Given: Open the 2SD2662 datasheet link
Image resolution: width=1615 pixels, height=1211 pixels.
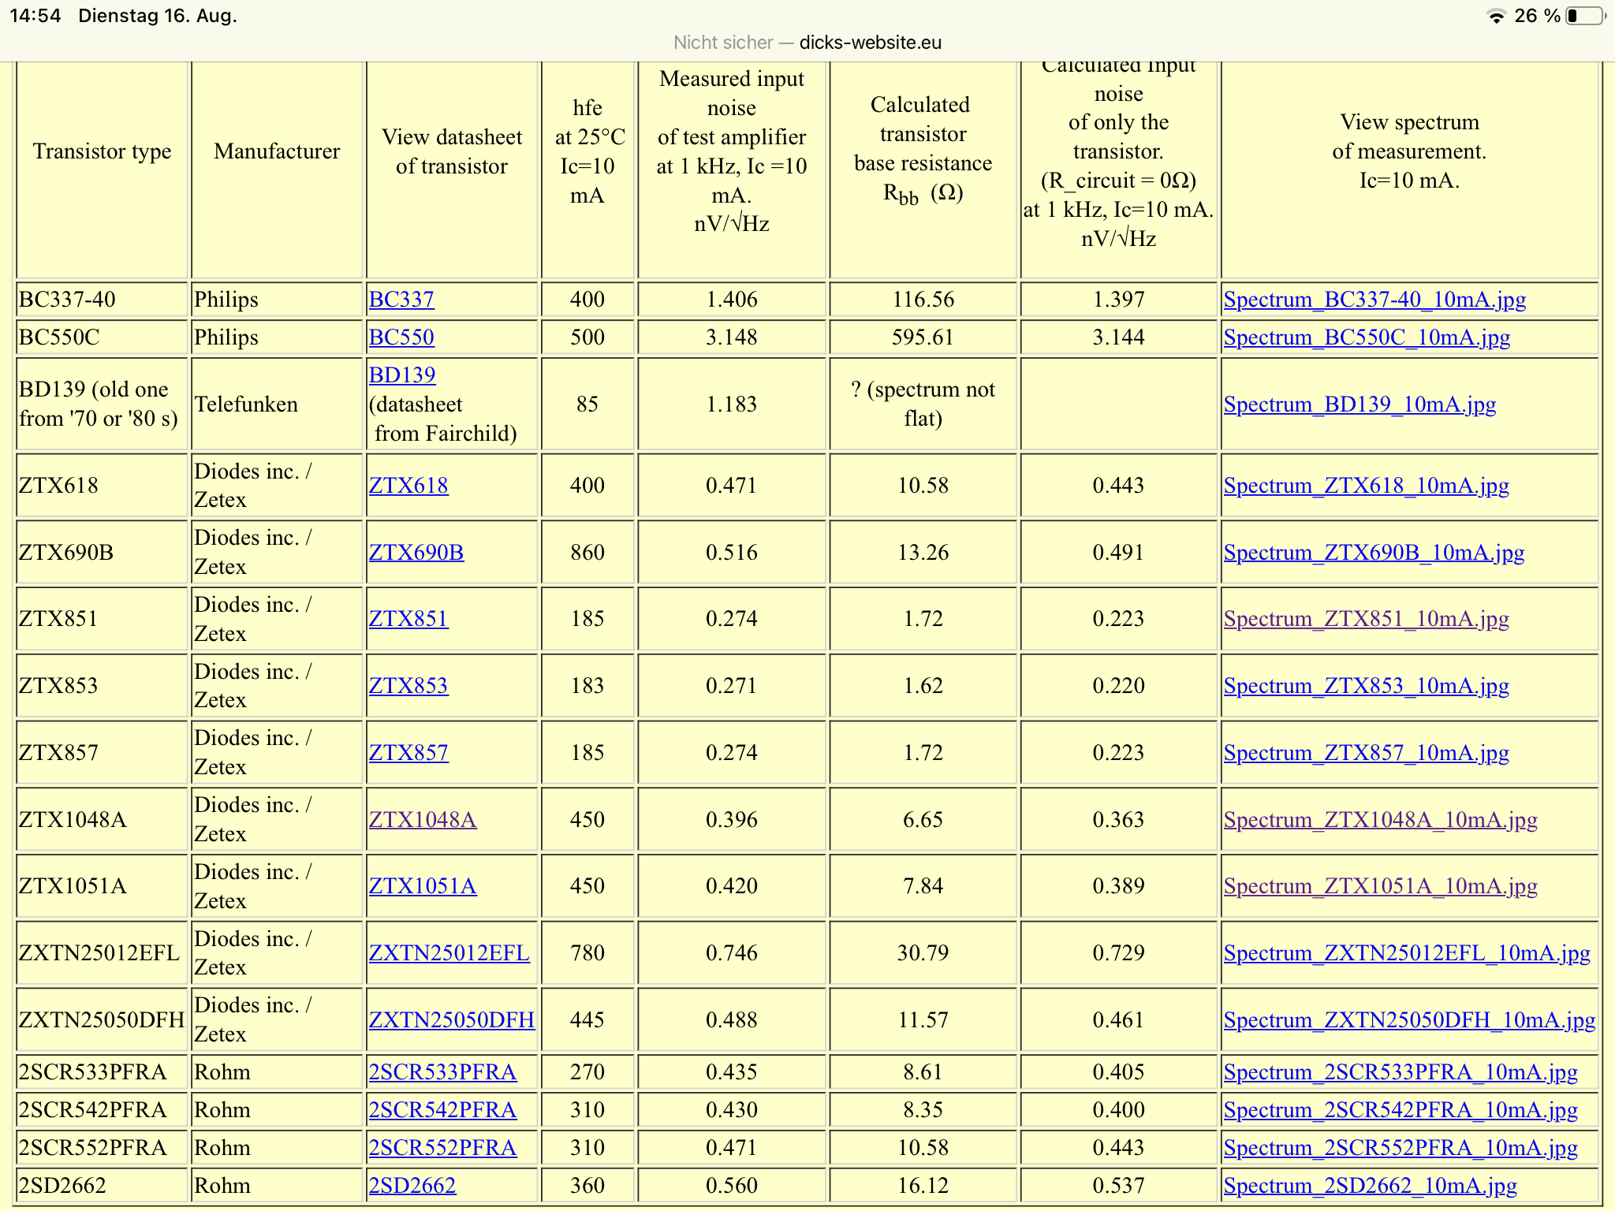Looking at the screenshot, I should (412, 1186).
